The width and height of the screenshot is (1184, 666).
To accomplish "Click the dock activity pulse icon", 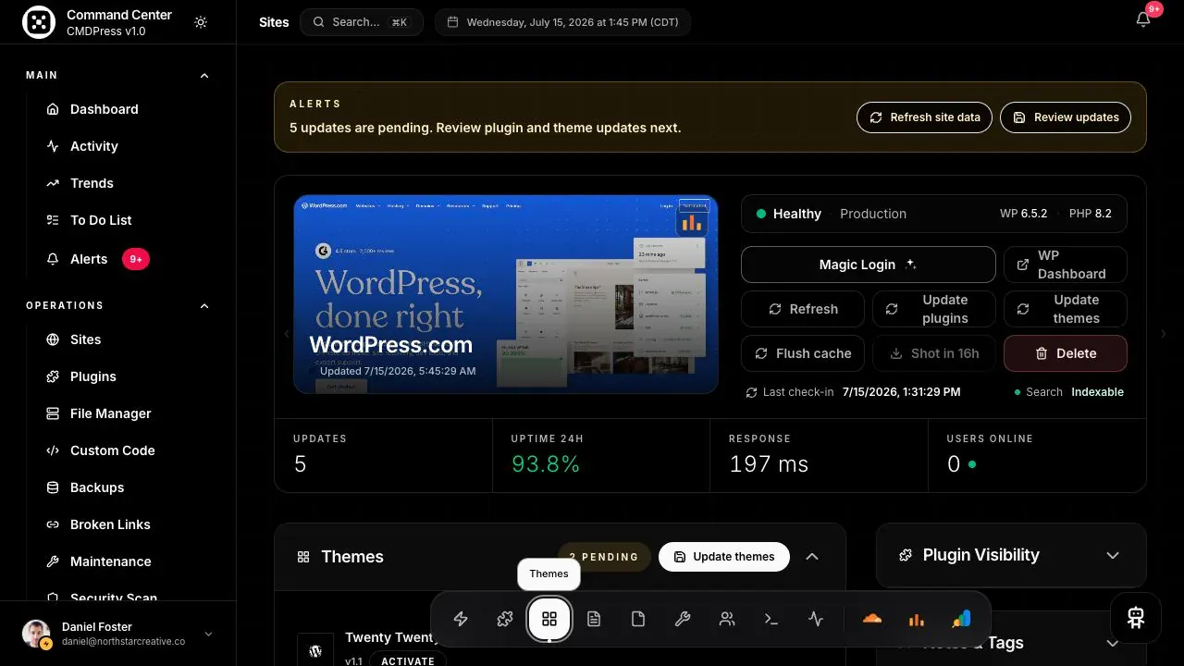I will (x=816, y=620).
